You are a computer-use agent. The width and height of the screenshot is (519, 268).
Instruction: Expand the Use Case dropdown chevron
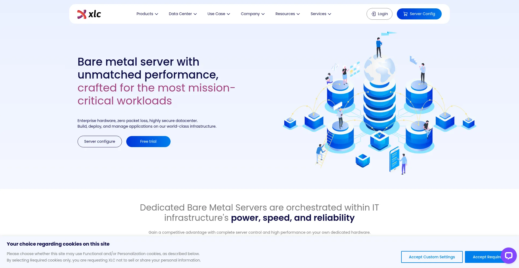tap(228, 14)
